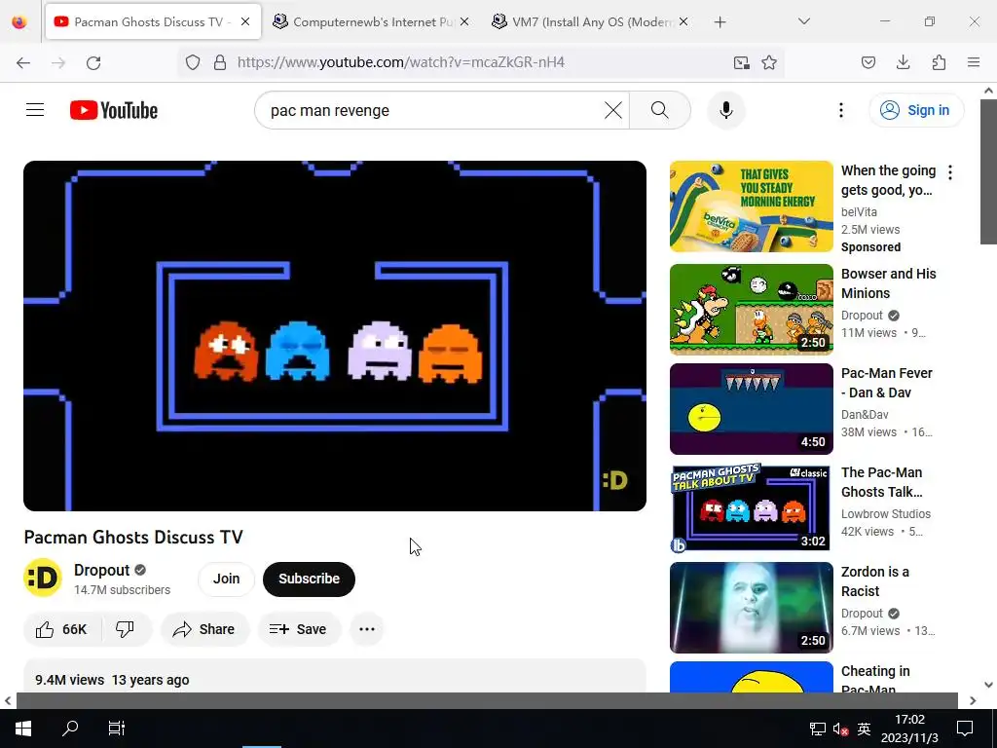Open the "Cheating in Pac-Man" video title
The image size is (997, 748).
coord(875,680)
